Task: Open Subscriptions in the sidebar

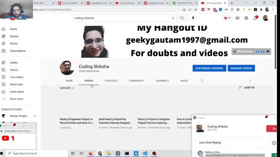Action: tap(17, 51)
